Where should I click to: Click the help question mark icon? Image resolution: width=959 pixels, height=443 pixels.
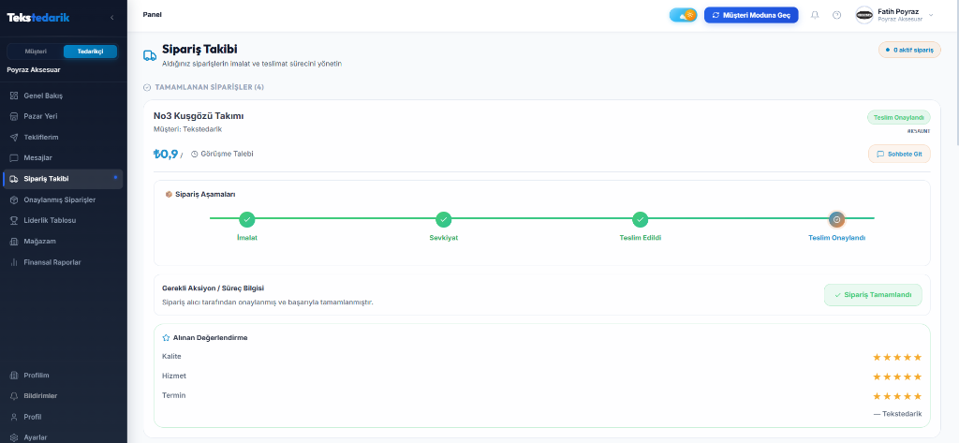[836, 15]
